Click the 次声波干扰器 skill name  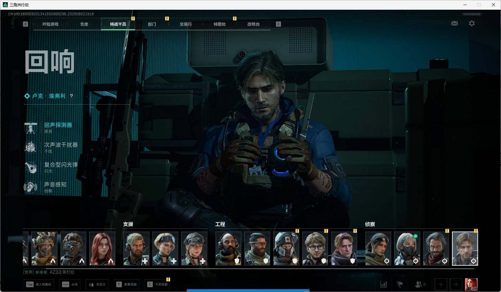pos(61,145)
